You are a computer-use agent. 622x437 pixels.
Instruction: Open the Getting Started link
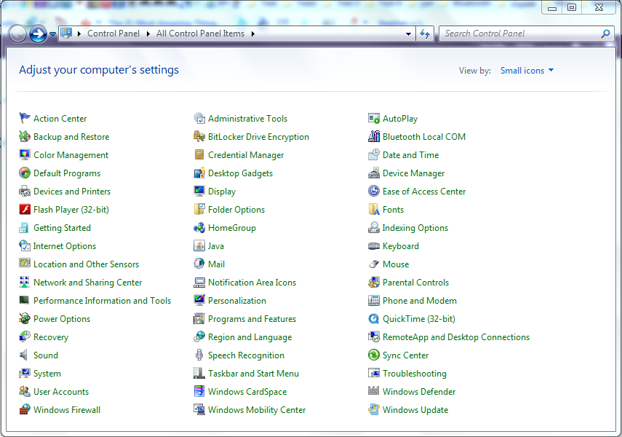coord(62,228)
